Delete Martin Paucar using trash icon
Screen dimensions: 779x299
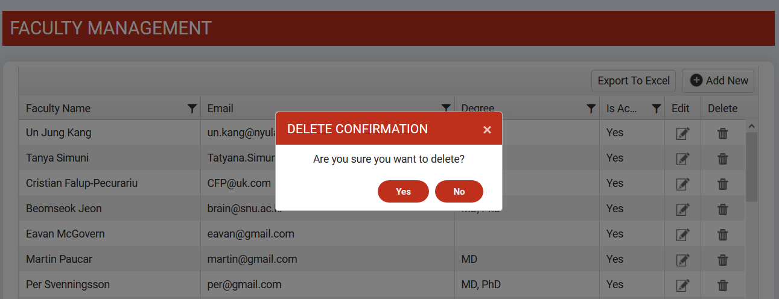[x=723, y=260]
